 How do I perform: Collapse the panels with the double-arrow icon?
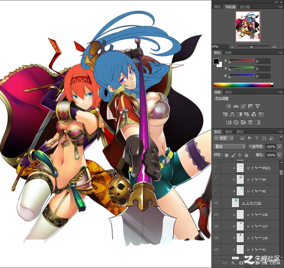pyautogui.click(x=277, y=2)
